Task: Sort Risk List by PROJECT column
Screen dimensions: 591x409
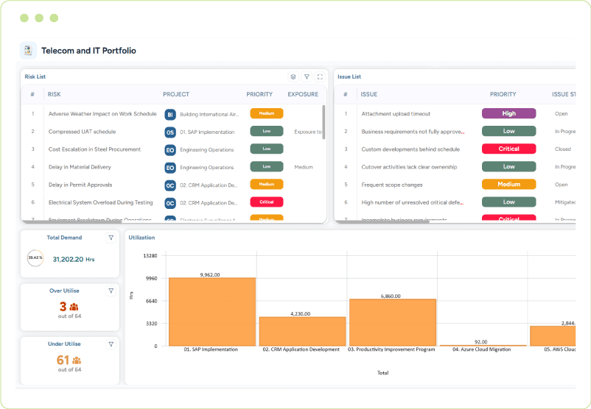Action: click(176, 94)
